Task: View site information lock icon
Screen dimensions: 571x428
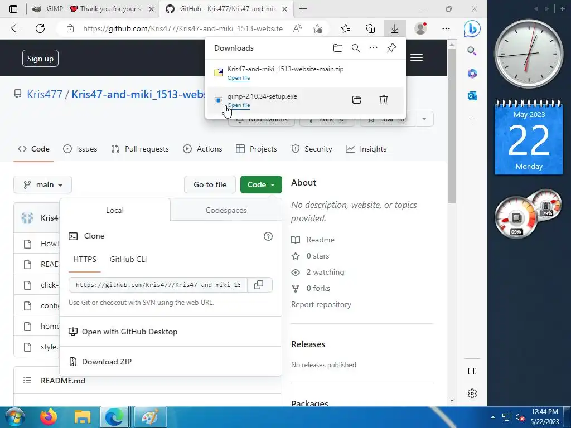Action: tap(70, 28)
